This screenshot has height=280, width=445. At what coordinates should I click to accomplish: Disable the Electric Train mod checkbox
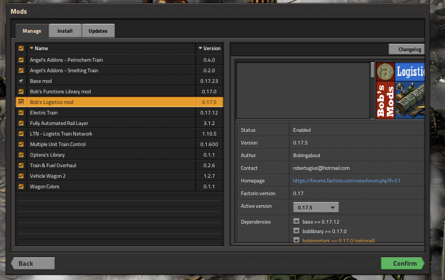click(x=21, y=113)
